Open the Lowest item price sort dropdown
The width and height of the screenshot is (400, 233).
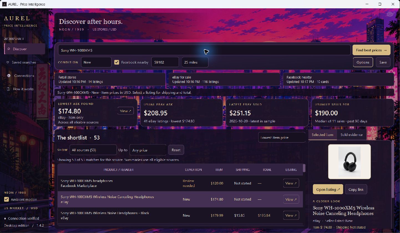(x=282, y=137)
